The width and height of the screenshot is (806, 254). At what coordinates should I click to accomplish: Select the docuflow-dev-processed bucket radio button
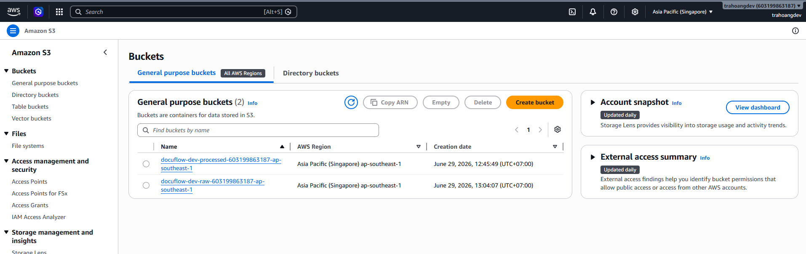pos(146,164)
